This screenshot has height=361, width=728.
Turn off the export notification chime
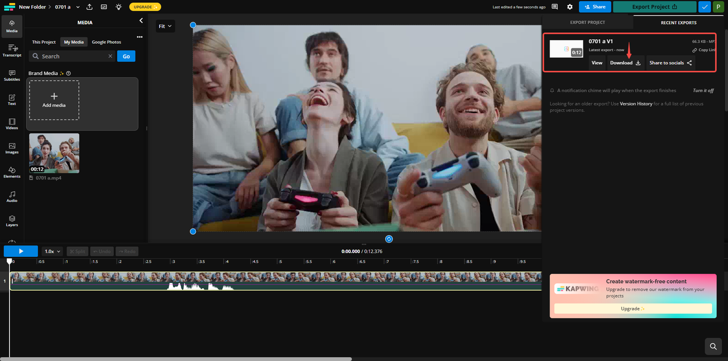[703, 90]
